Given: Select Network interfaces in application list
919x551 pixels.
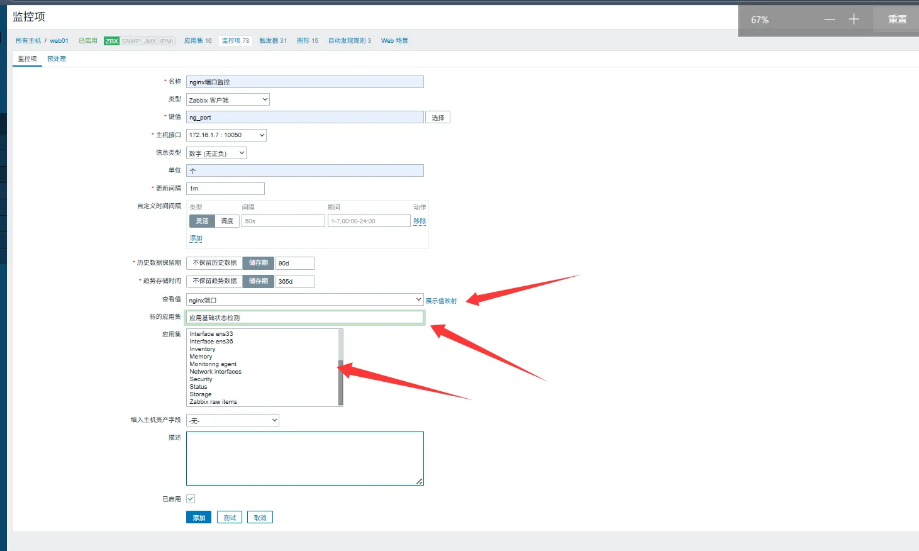Looking at the screenshot, I should click(x=216, y=372).
